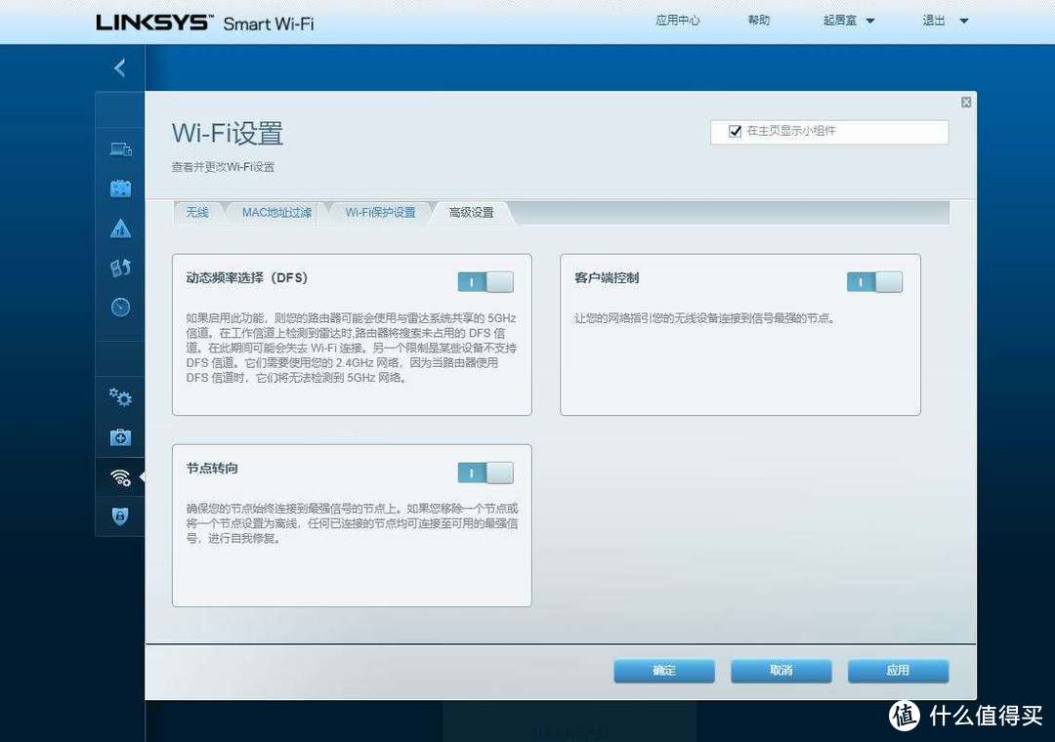Select the Security shield icon
The image size is (1055, 742).
[x=119, y=516]
